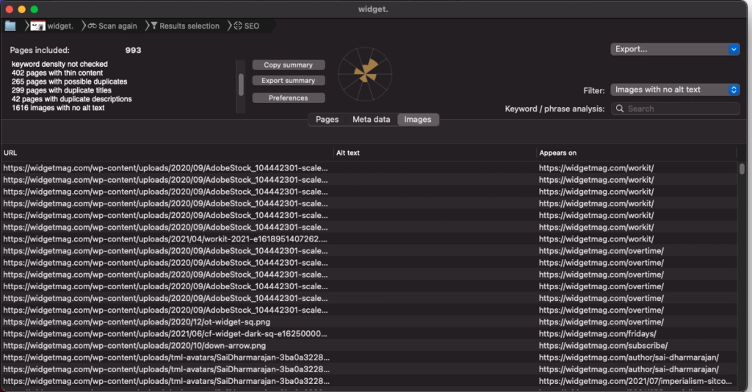Screen dimensions: 752x392
Task: Open the Export... dropdown
Action: click(675, 49)
